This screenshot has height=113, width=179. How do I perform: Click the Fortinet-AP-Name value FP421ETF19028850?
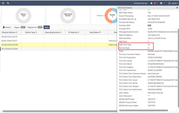click(156, 22)
